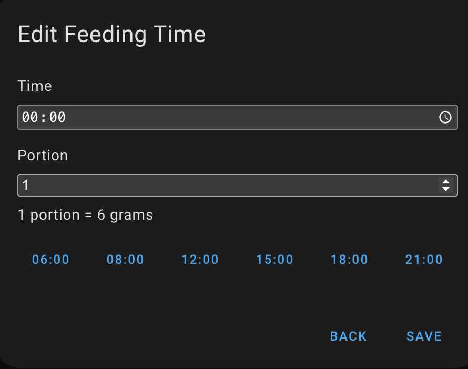Click the Portion field label

(43, 156)
